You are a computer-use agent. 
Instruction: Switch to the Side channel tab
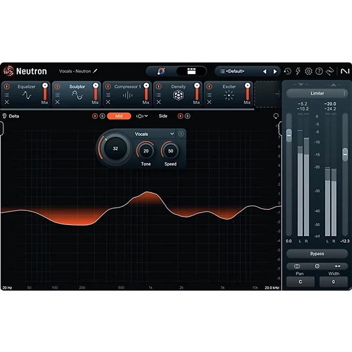163,116
